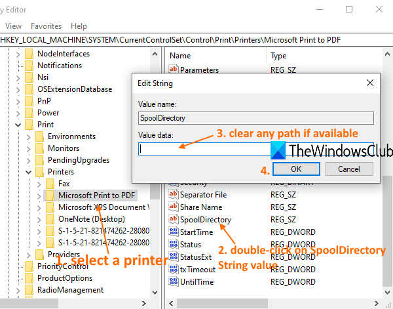Click the tree pane scroll-up arrow
This screenshot has width=393, height=309.
tap(155, 54)
